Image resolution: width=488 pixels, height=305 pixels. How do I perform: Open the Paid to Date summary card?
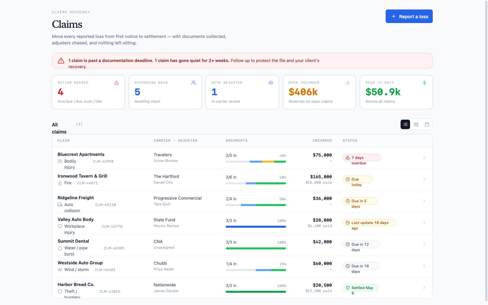coord(396,92)
